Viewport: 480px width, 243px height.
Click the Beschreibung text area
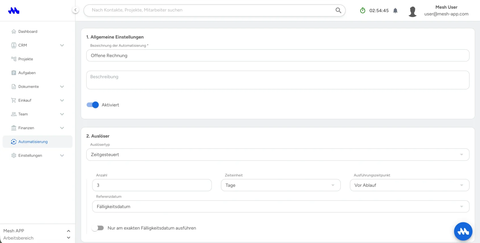coord(278,80)
